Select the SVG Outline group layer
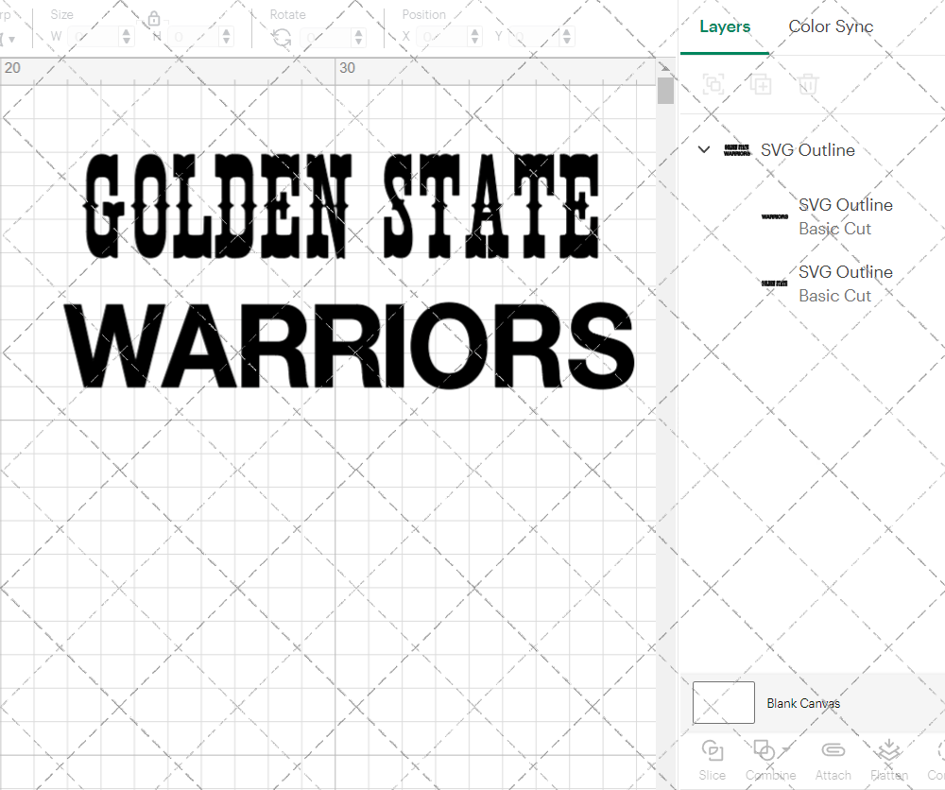Screen dimensions: 945x790 coord(807,149)
